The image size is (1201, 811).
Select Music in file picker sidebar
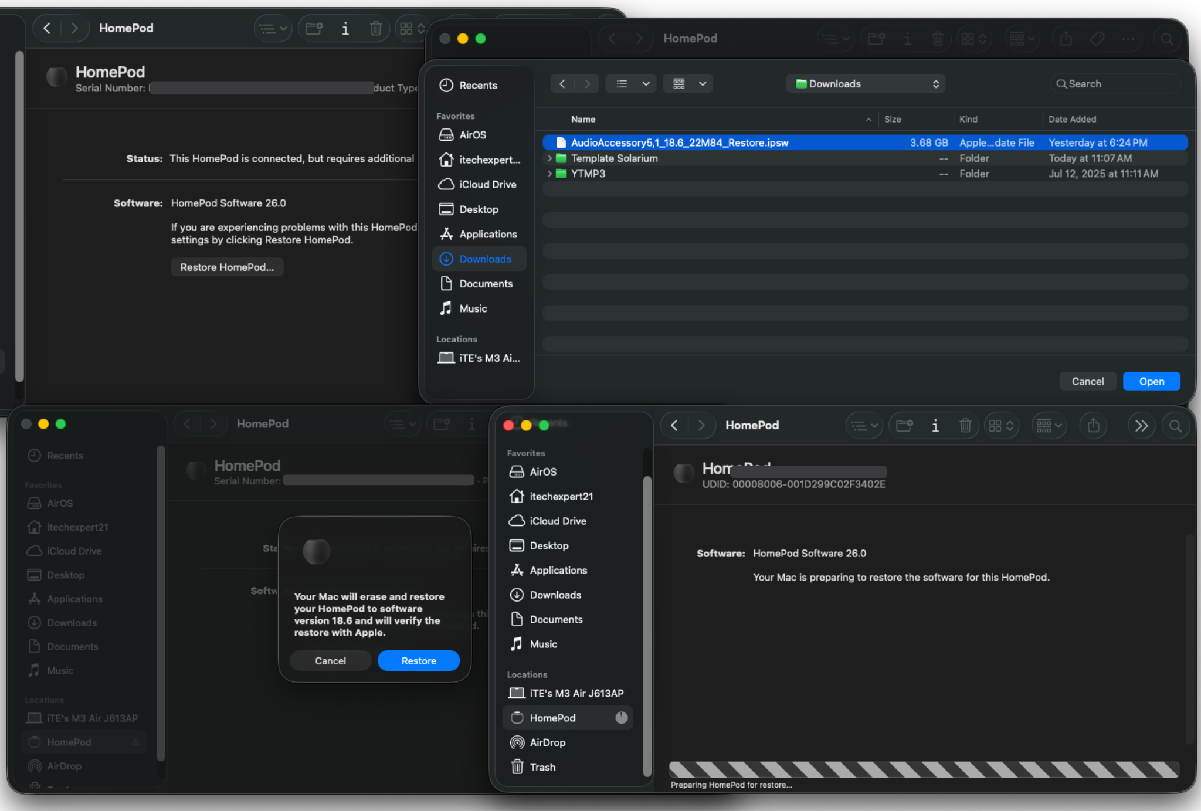tap(479, 308)
